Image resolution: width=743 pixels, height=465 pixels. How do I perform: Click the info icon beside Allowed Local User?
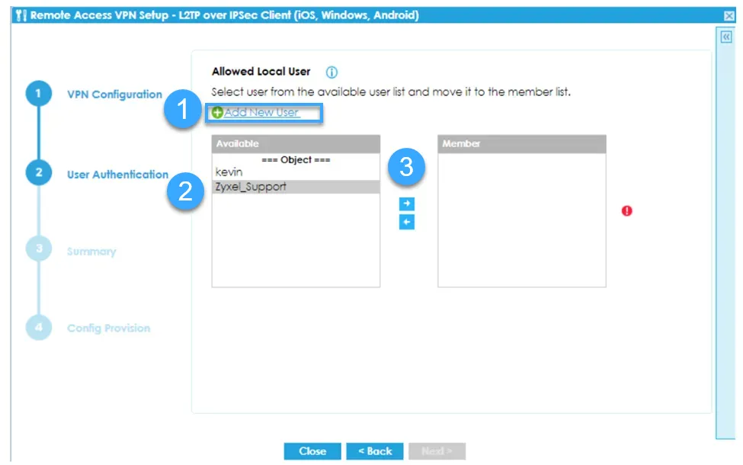click(x=331, y=72)
